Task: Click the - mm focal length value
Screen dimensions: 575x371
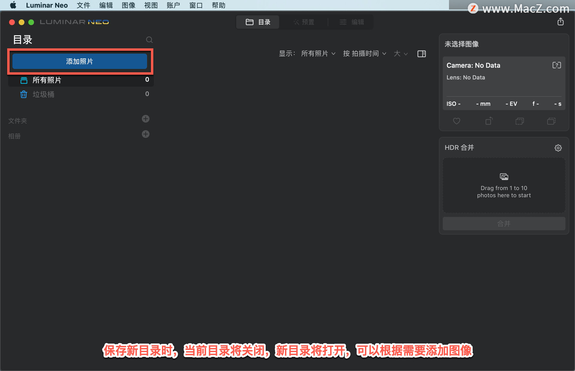Action: tap(483, 104)
